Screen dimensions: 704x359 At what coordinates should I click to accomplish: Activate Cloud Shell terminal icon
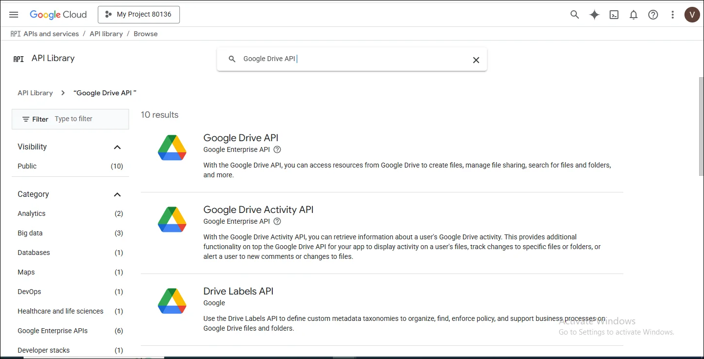click(x=614, y=15)
